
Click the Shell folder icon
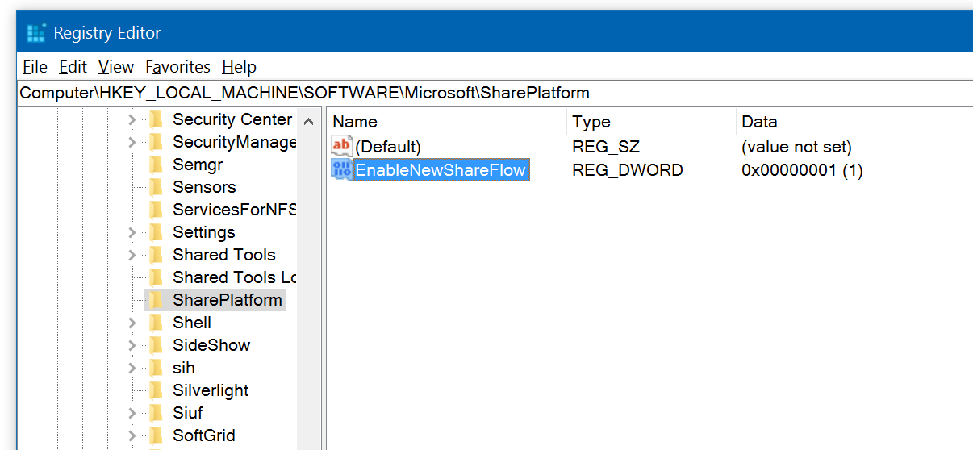click(x=156, y=323)
